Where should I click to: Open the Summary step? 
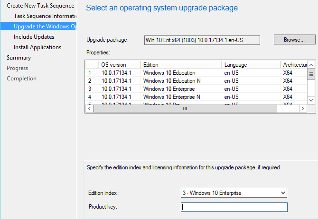[19, 58]
